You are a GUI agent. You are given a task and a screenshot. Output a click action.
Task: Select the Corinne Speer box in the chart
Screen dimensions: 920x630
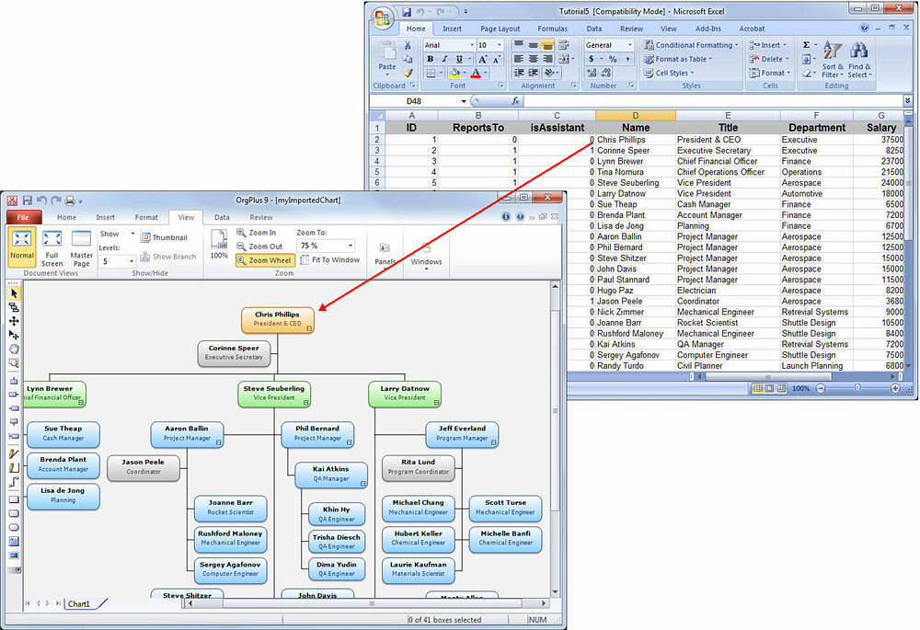[x=234, y=353]
